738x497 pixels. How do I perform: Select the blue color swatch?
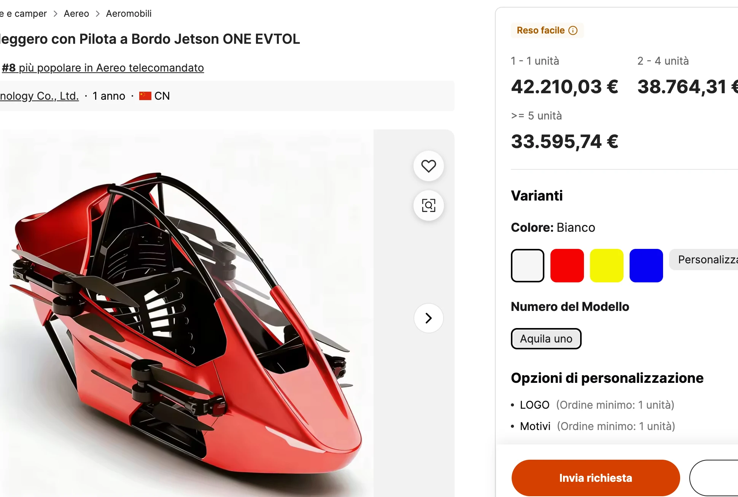coord(646,265)
